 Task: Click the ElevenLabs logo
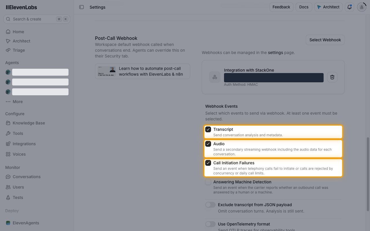(21, 7)
